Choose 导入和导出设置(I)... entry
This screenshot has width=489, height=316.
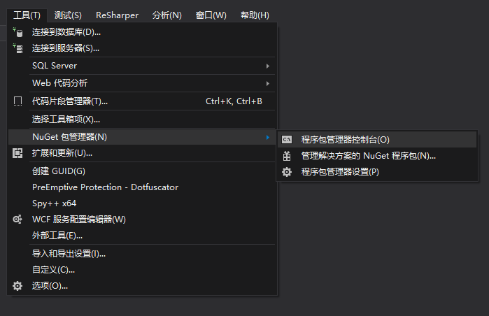click(142, 254)
